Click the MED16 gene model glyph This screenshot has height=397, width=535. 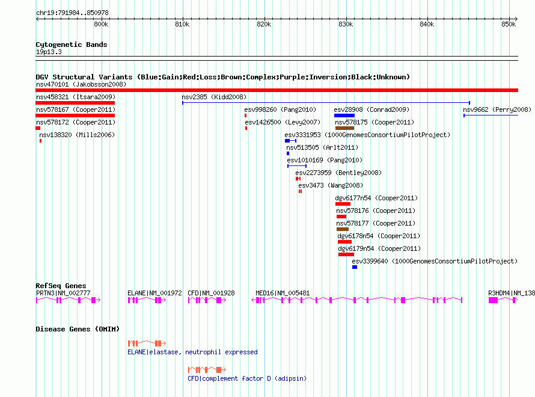coord(357,300)
